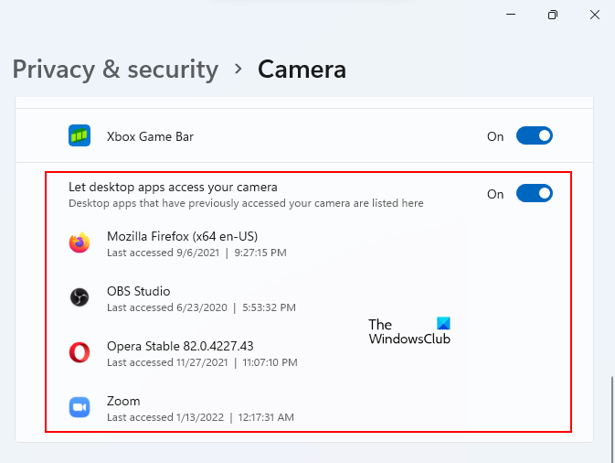This screenshot has width=615, height=463.
Task: Click the blue Zoom camera icon
Action: point(80,407)
